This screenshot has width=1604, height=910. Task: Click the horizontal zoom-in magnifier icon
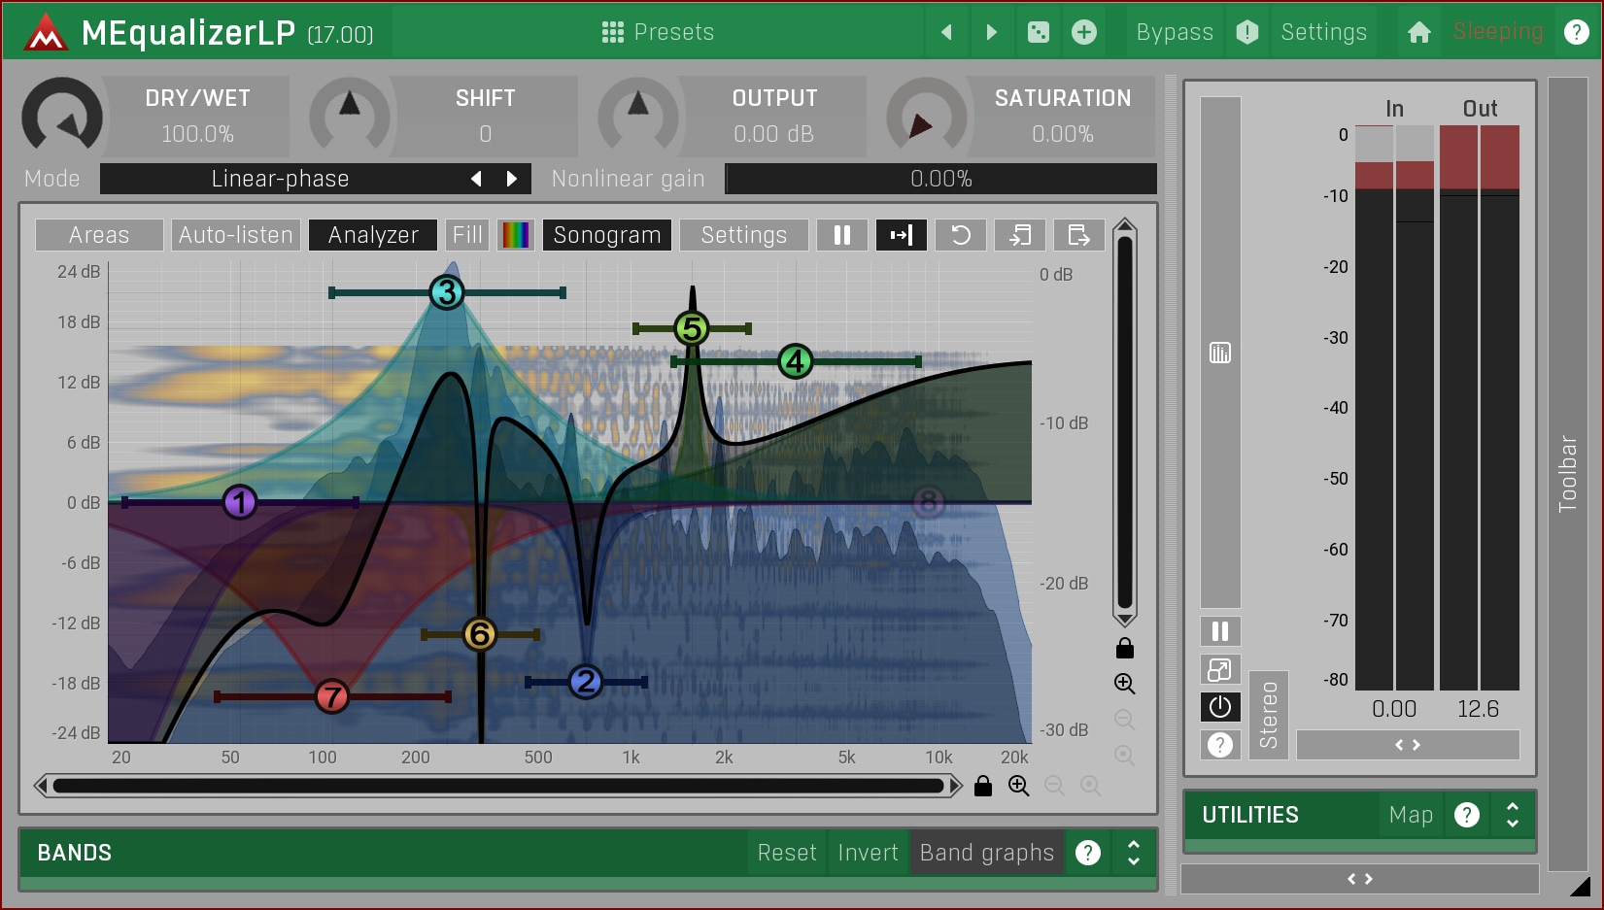point(1018,786)
